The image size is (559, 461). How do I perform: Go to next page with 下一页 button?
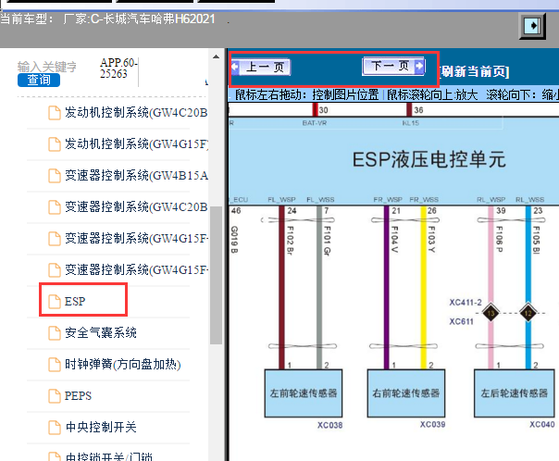click(x=393, y=66)
